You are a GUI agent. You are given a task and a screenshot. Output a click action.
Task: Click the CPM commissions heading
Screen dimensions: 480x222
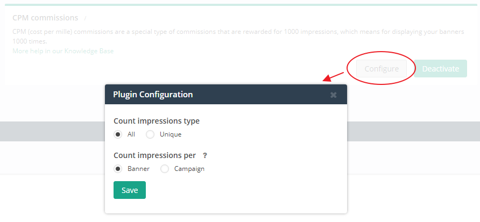coord(45,18)
